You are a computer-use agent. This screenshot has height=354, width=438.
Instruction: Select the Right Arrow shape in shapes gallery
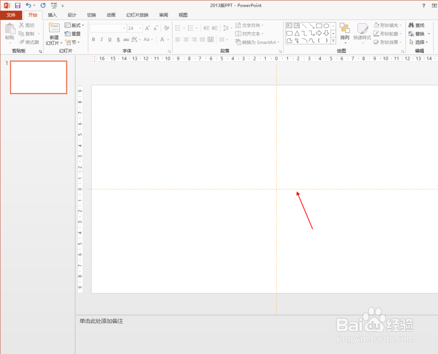tap(319, 34)
